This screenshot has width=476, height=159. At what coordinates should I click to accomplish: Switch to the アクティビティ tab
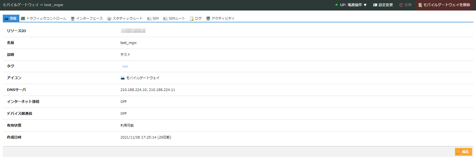pos(223,19)
